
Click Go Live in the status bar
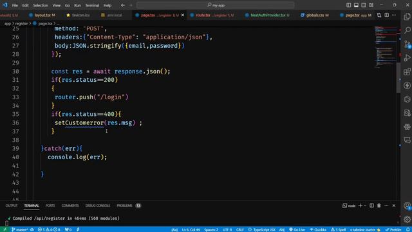(297, 229)
